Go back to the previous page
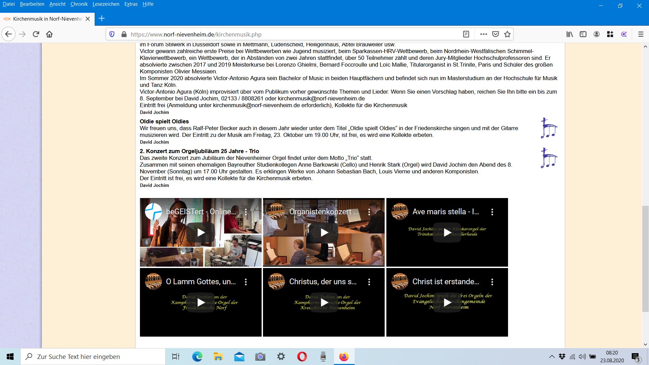Image resolution: width=649 pixels, height=365 pixels. coord(8,34)
